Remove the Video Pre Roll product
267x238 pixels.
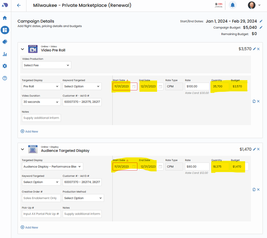[x=258, y=49]
